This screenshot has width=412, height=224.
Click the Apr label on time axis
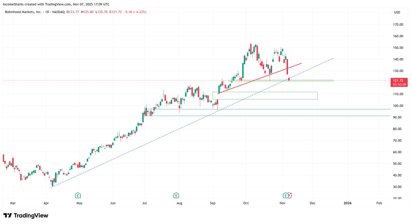[46, 203]
